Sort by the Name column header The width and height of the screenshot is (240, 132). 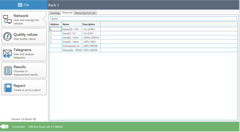(x=72, y=24)
